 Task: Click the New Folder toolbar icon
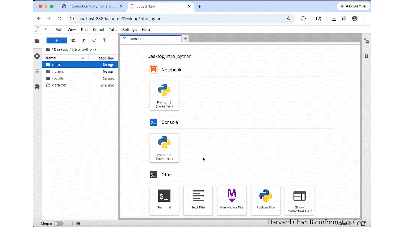(74, 40)
